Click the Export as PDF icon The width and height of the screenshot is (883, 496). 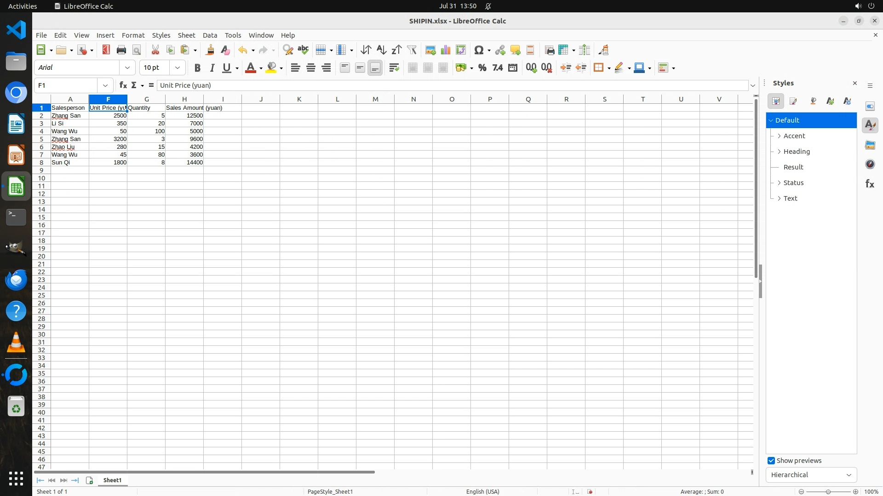(106, 50)
